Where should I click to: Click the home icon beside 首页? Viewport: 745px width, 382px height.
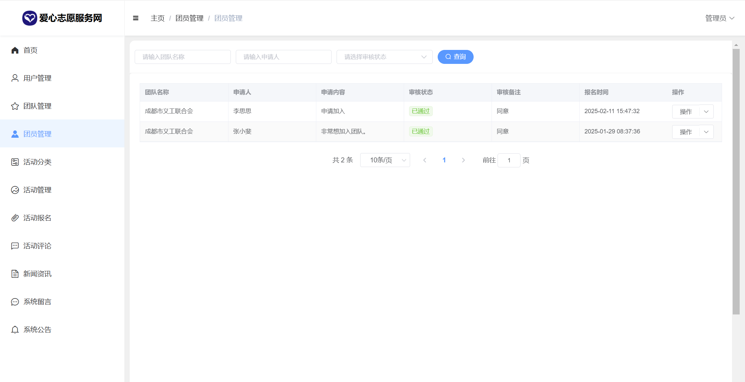15,50
